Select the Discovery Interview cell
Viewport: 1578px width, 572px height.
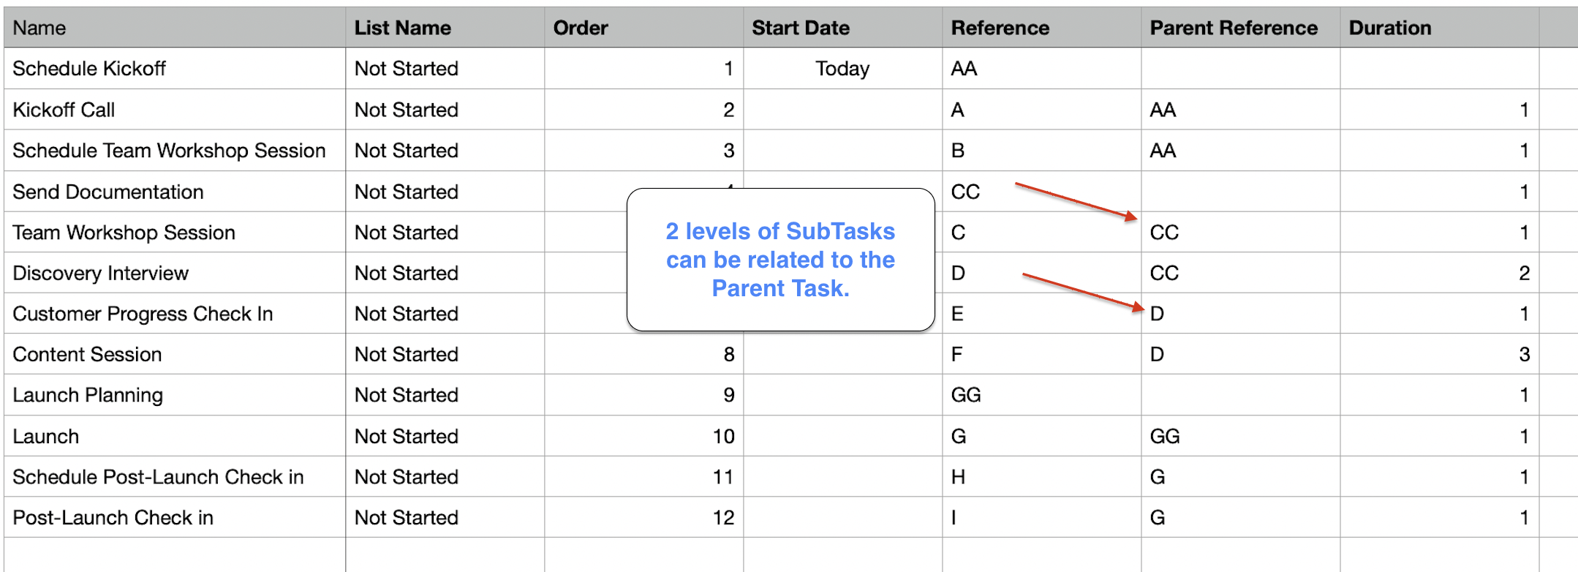tap(174, 273)
